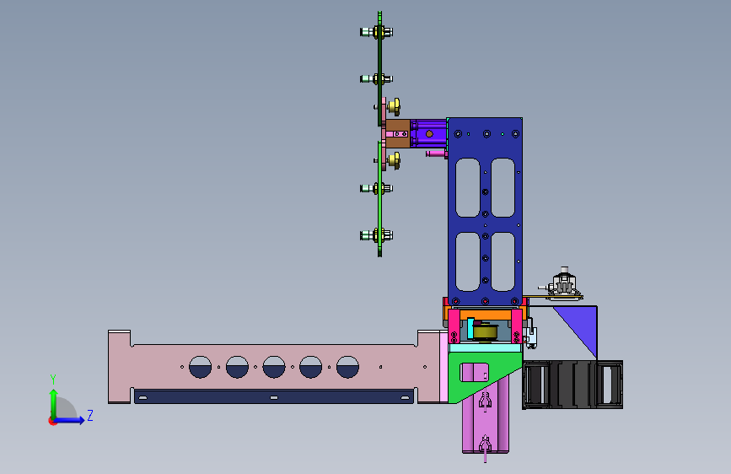Select the orange plate under the blue plate

(x=486, y=313)
